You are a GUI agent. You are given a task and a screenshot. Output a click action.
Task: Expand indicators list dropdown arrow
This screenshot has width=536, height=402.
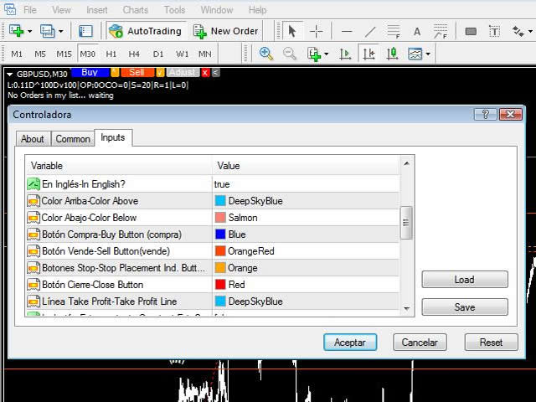pos(326,54)
